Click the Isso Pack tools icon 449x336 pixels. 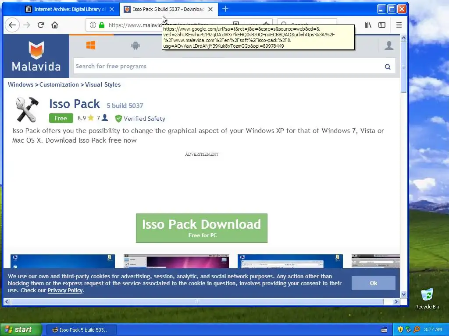click(27, 109)
